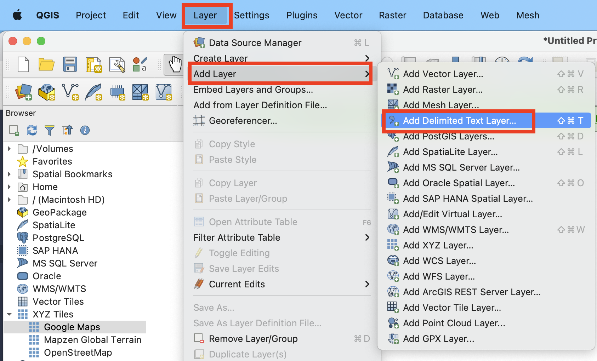
Task: Choose Add Delimited Text Layer option
Action: (459, 121)
